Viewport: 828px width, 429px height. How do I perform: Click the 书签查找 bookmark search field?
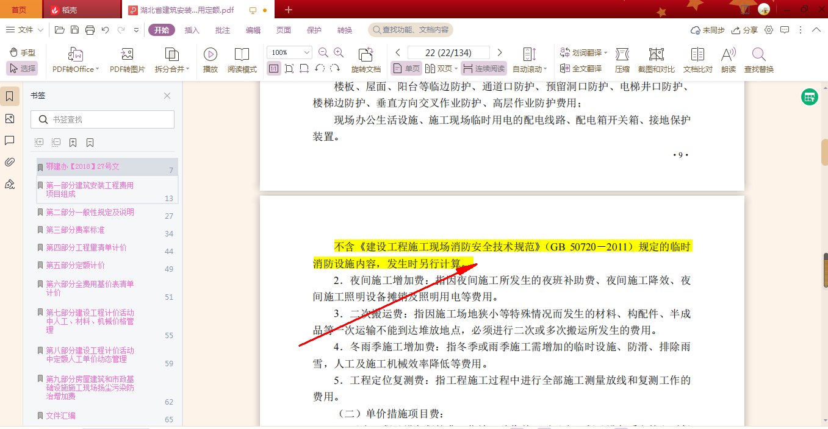pos(103,119)
